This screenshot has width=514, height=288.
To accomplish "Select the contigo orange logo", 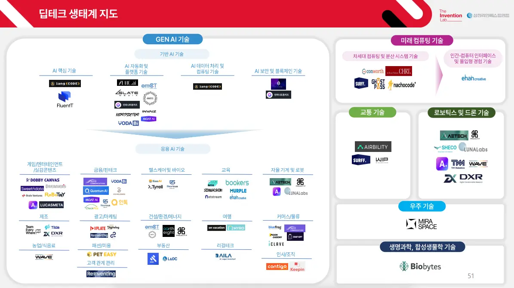I will [x=277, y=267].
